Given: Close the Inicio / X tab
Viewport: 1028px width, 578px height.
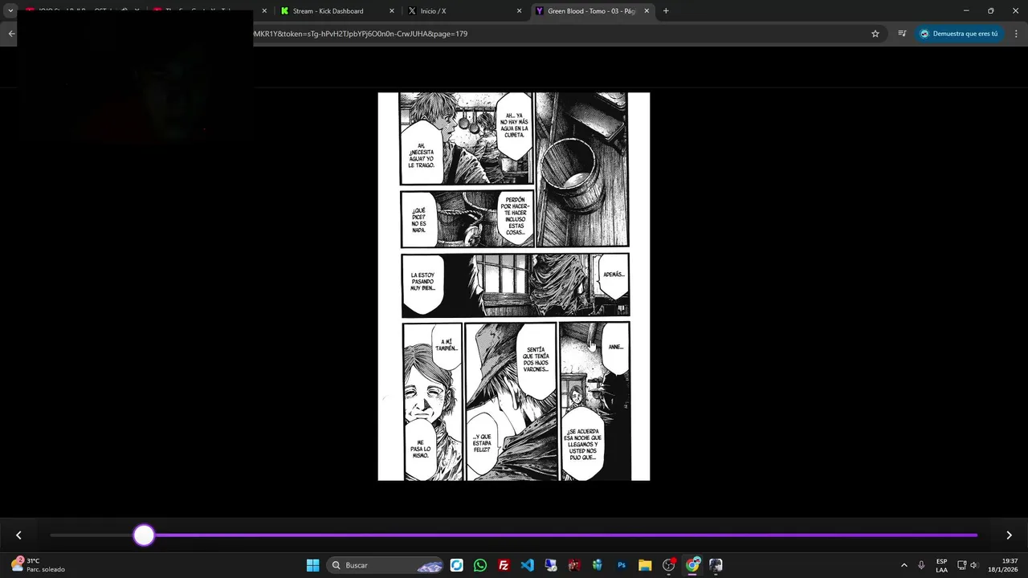Looking at the screenshot, I should pos(519,11).
